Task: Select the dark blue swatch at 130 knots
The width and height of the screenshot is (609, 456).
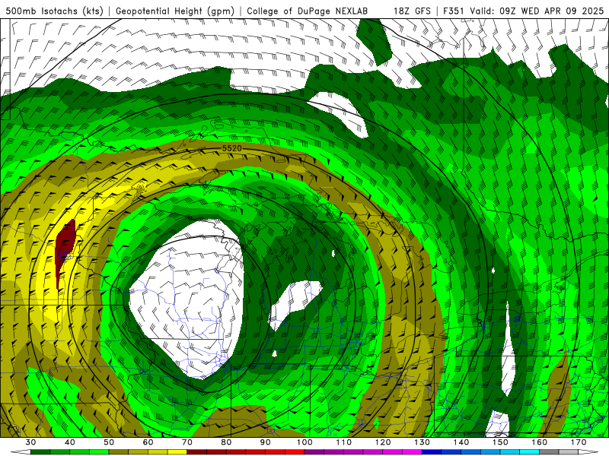Action: tap(432, 452)
